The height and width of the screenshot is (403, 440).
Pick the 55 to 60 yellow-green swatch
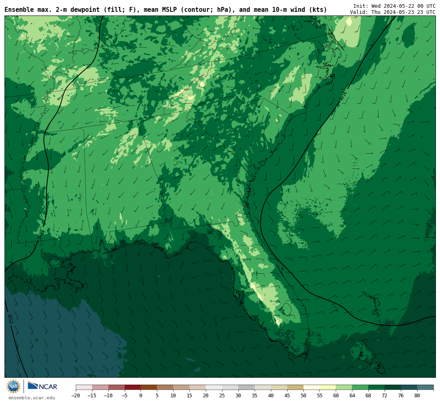[x=328, y=387]
